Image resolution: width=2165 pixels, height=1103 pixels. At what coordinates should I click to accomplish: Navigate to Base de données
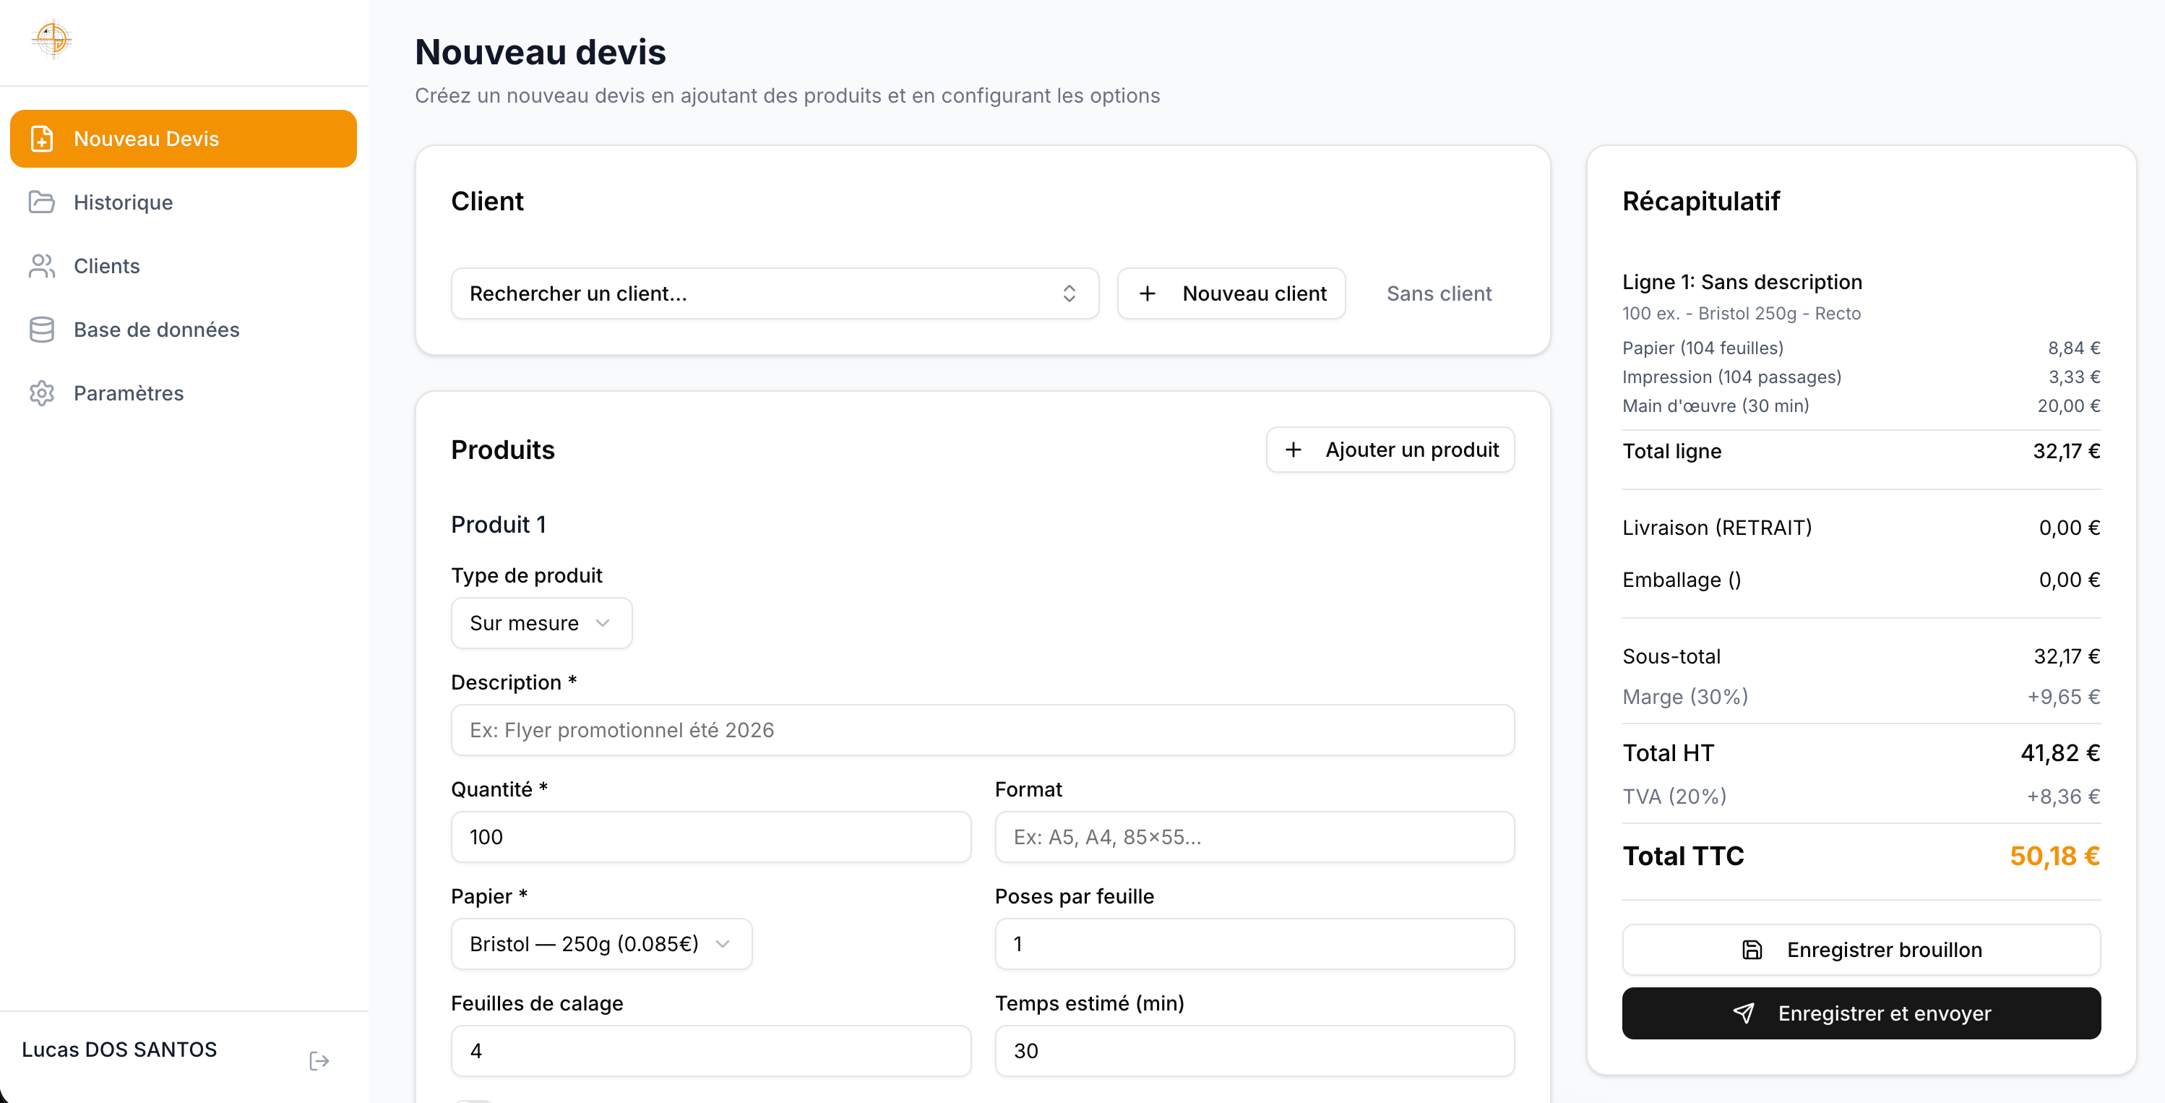point(184,330)
